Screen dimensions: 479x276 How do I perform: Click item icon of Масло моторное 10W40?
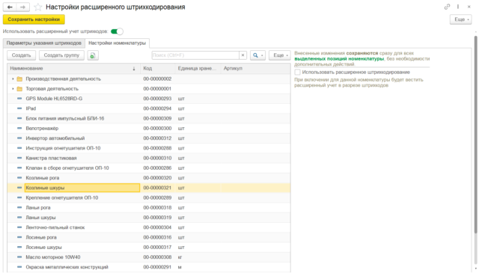click(x=19, y=257)
